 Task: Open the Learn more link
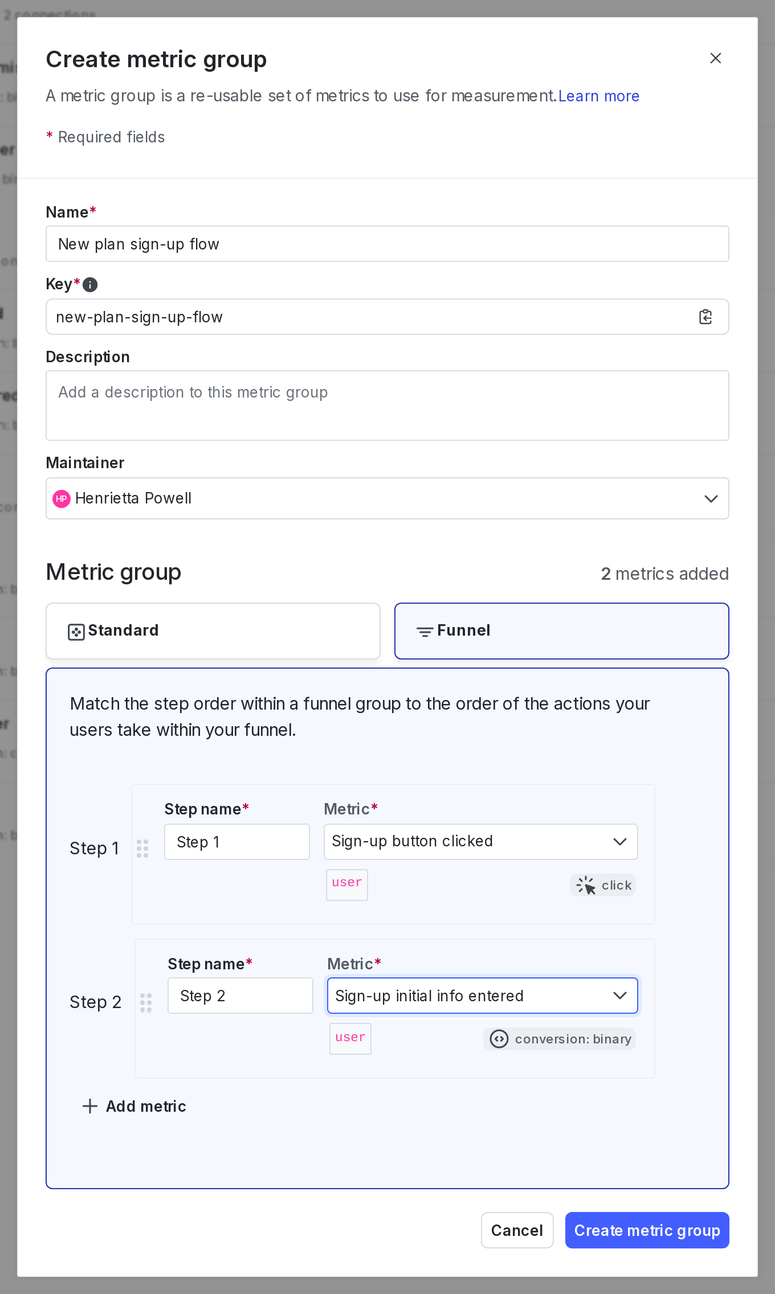coord(598,96)
